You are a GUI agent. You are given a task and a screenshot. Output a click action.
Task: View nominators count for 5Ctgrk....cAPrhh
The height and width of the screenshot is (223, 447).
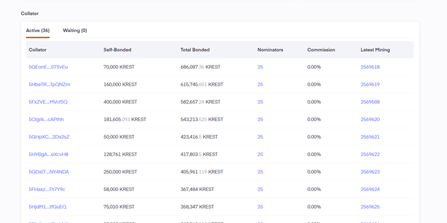[260, 119]
